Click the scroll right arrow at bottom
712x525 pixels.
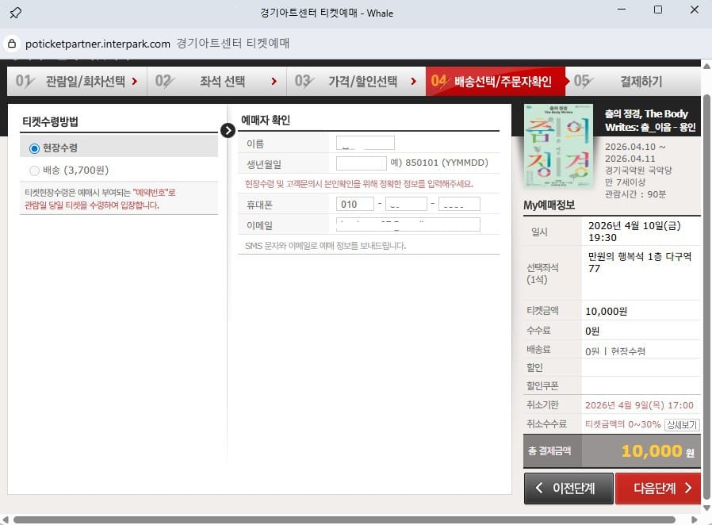[x=694, y=519]
